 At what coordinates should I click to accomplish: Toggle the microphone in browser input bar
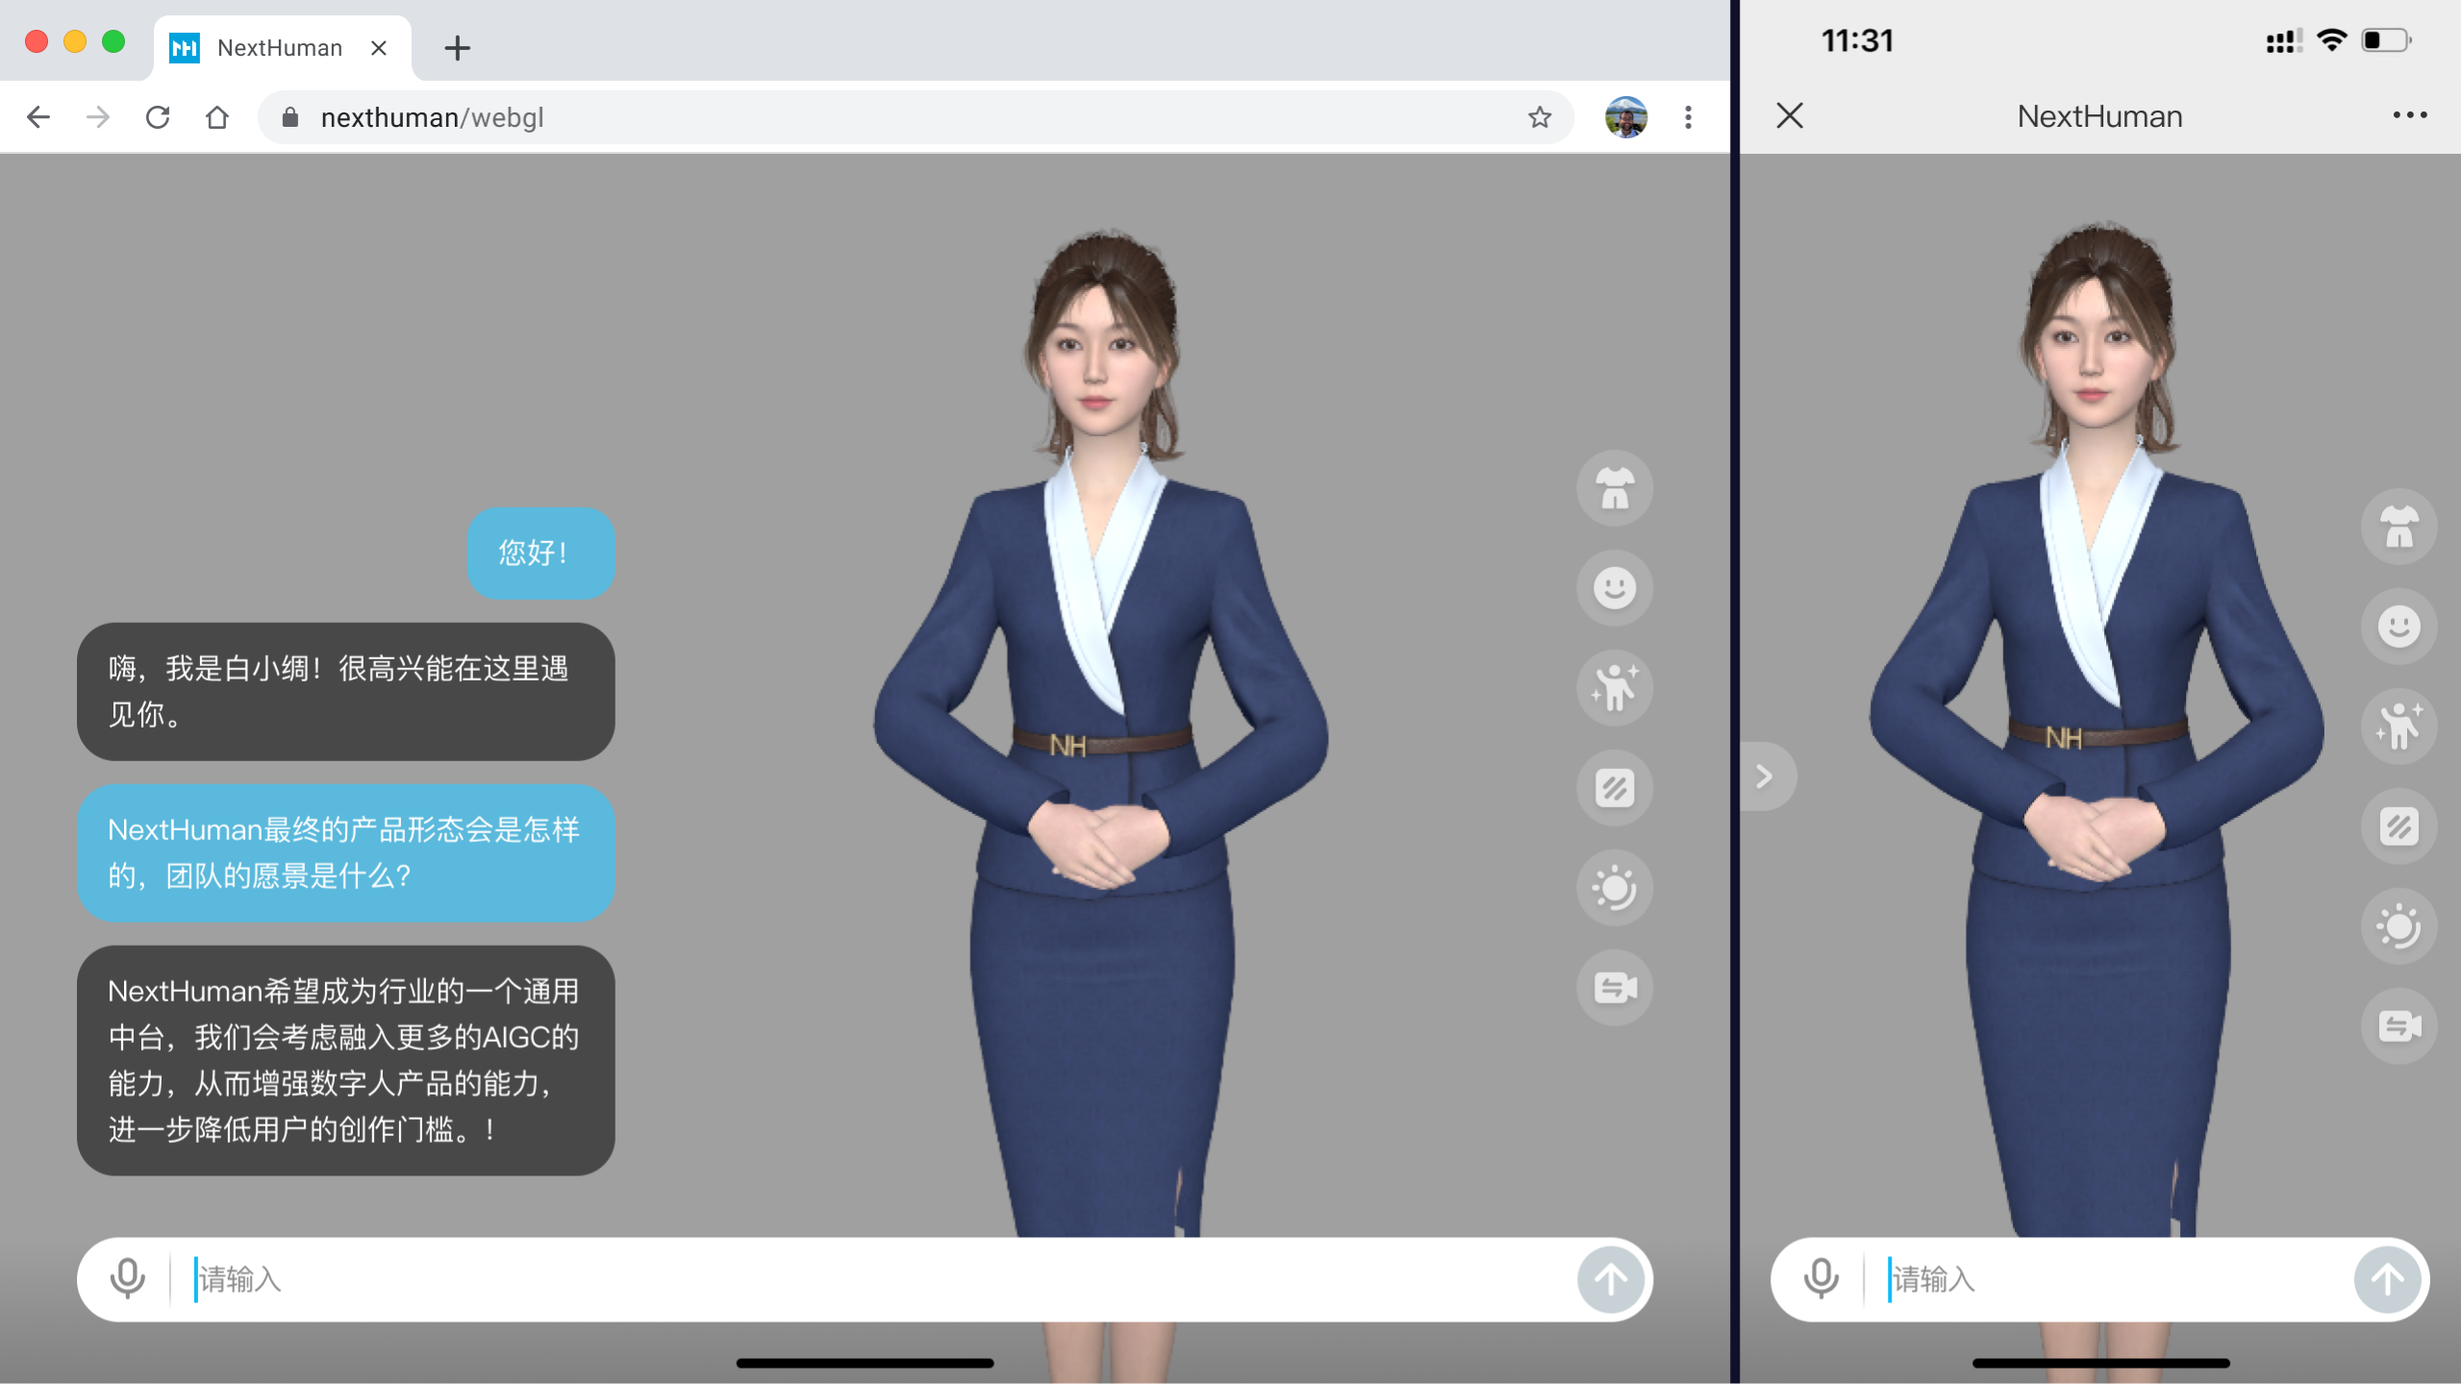pos(127,1279)
